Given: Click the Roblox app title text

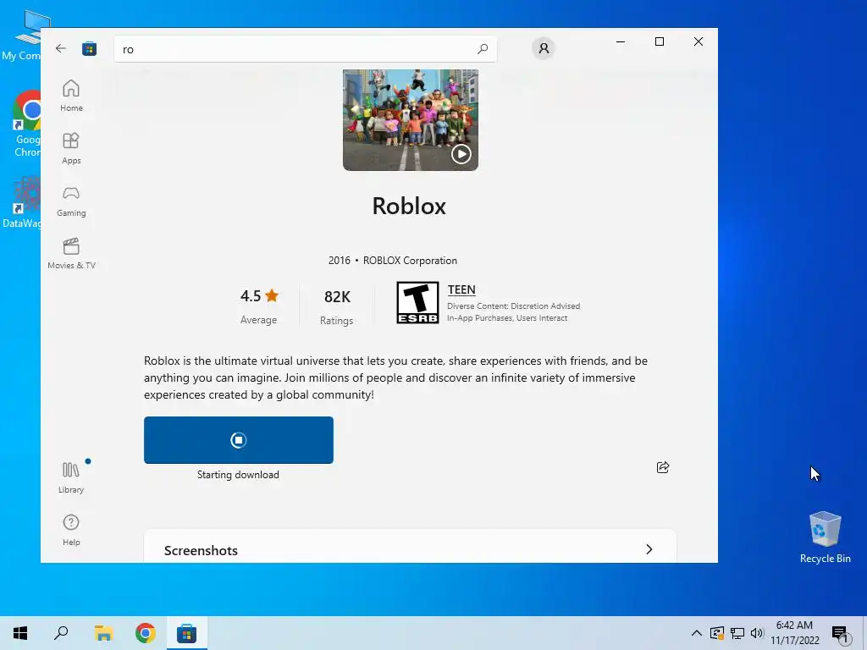Looking at the screenshot, I should (409, 207).
